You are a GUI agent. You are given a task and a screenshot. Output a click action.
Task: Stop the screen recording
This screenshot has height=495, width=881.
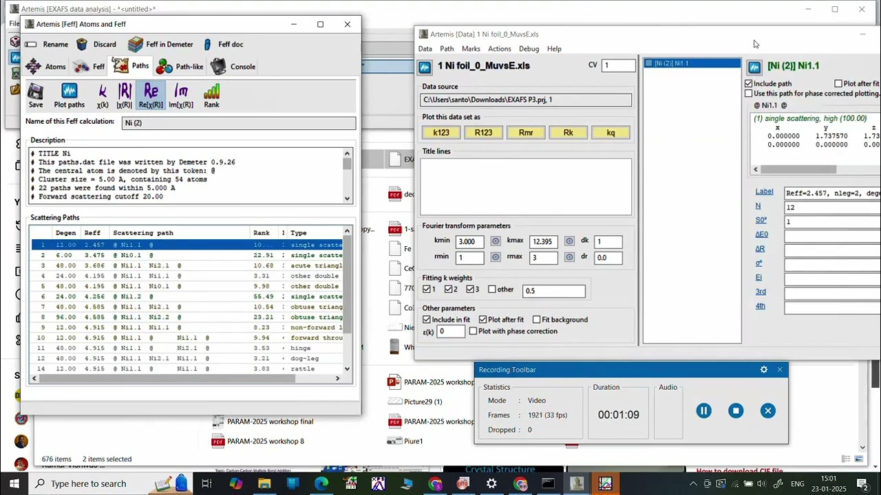[736, 411]
